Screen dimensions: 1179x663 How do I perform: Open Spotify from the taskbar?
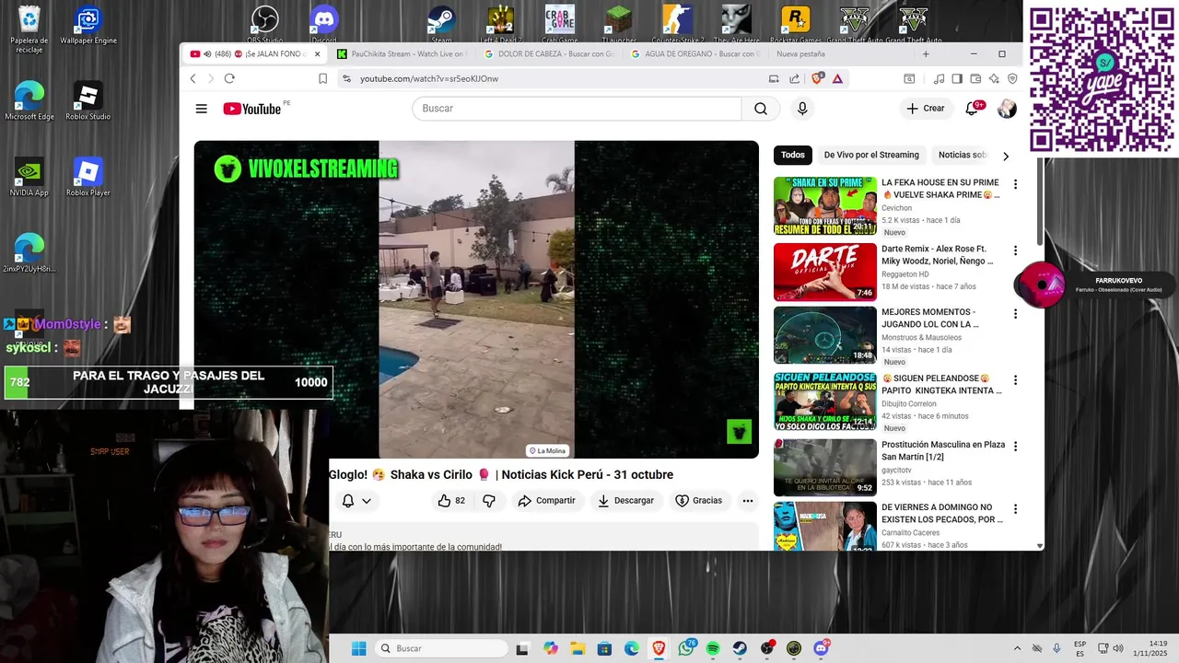[x=713, y=648]
